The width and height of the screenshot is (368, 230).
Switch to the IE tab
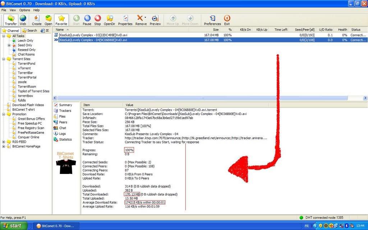coord(45,31)
